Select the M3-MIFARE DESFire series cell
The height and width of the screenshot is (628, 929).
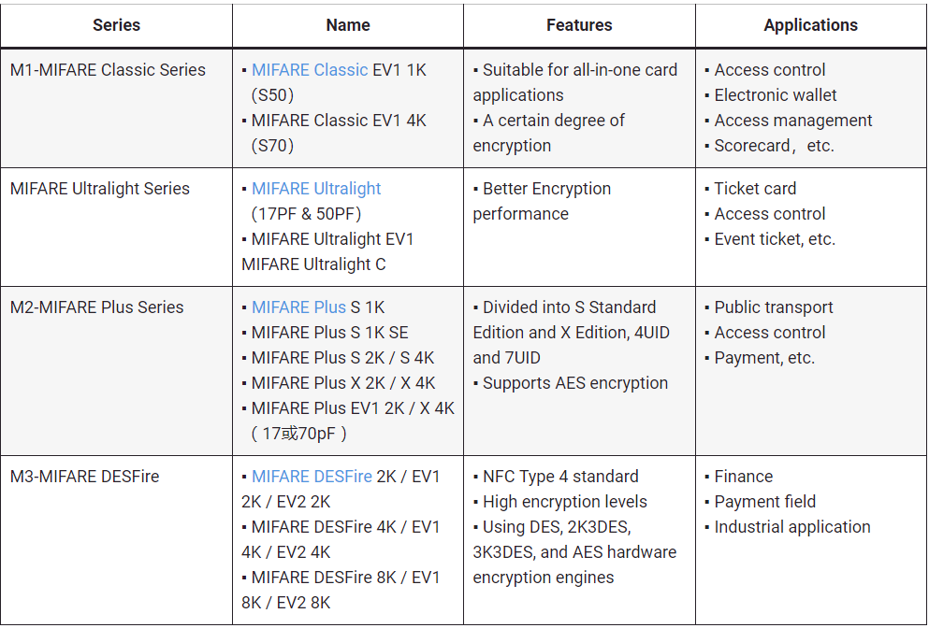click(85, 477)
